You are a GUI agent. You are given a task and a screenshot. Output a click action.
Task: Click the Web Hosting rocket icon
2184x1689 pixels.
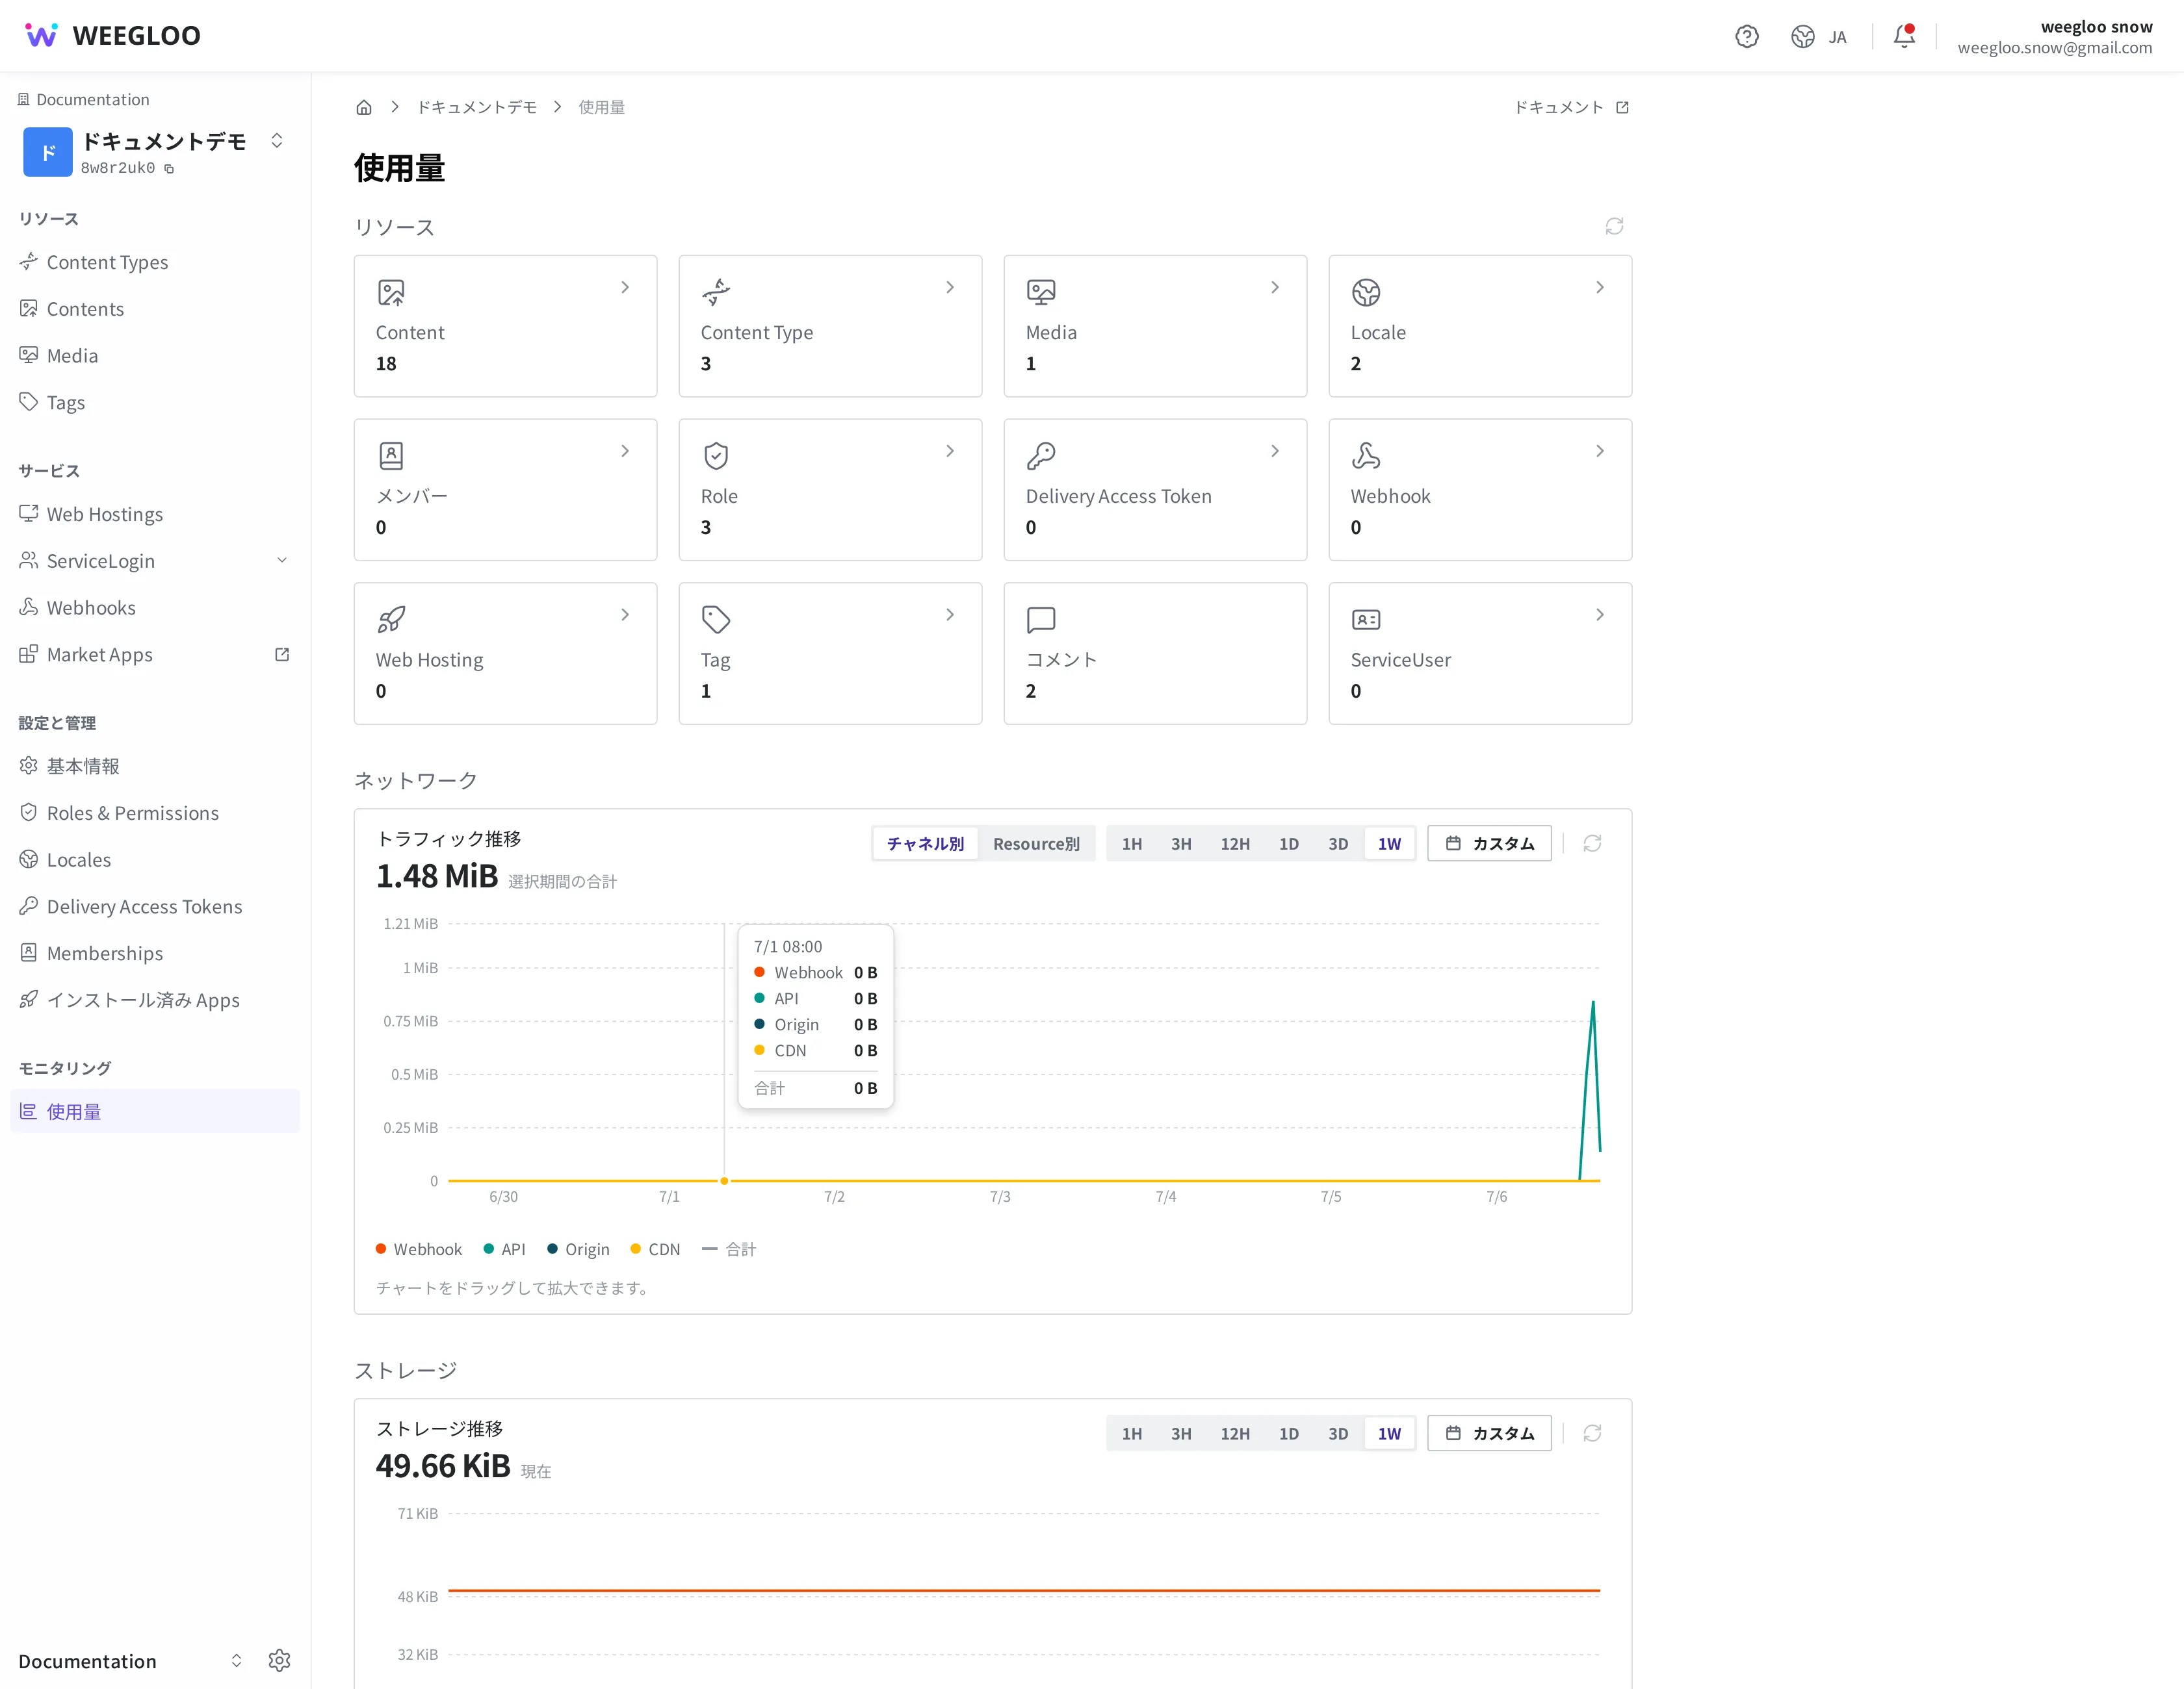391,620
